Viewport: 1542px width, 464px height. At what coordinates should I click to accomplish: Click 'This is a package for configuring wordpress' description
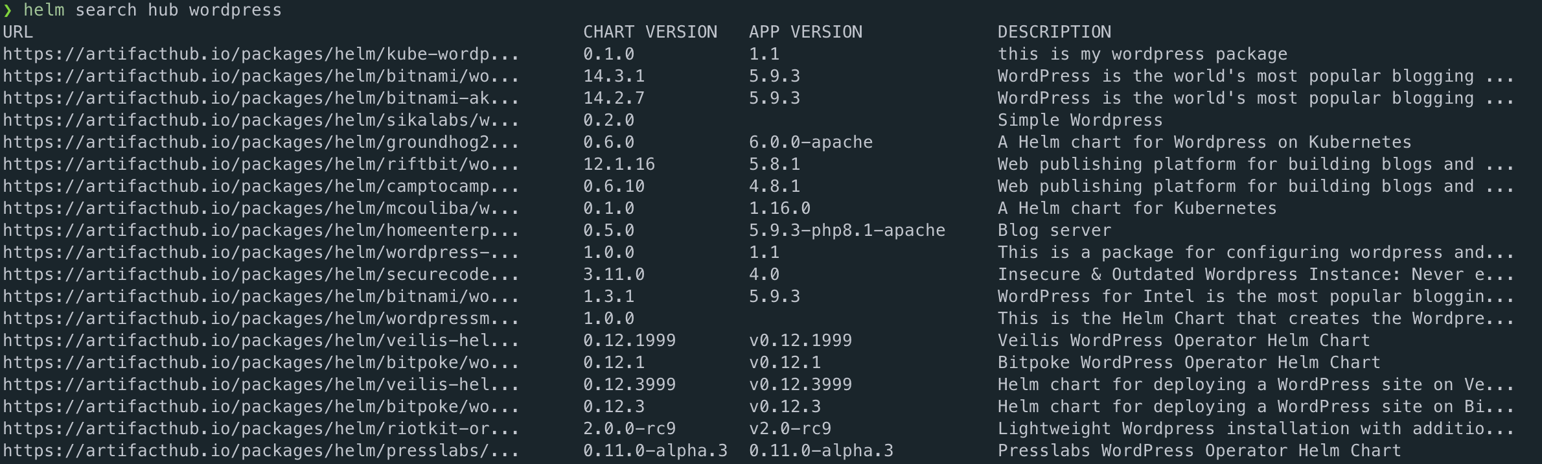1256,253
